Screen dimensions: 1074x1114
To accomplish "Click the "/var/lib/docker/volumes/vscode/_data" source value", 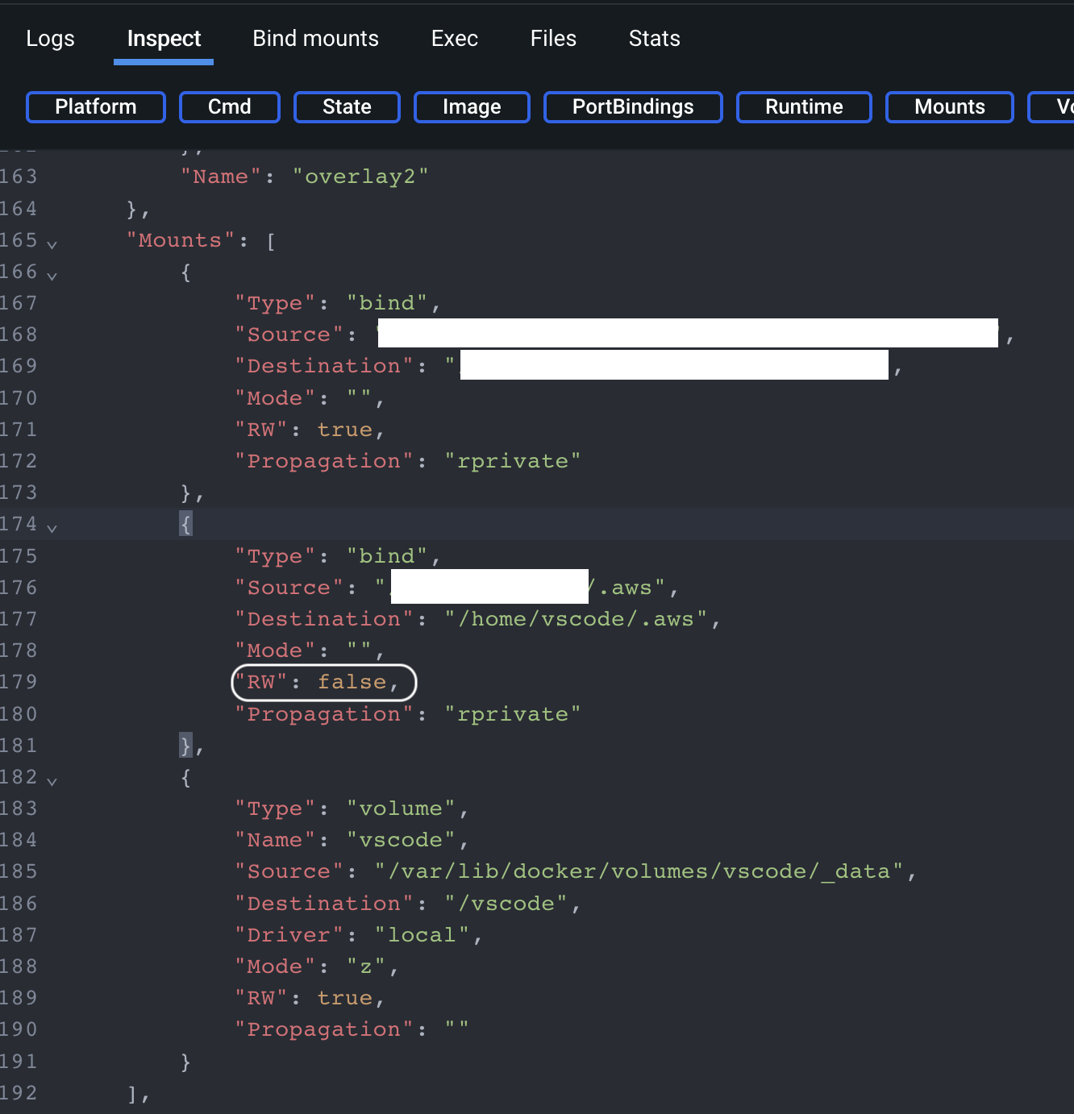I will 639,871.
